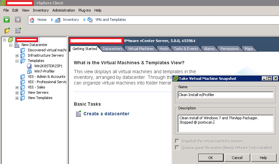Click the New Datacenter icon in tree
The image size is (279, 164).
tap(17, 45)
